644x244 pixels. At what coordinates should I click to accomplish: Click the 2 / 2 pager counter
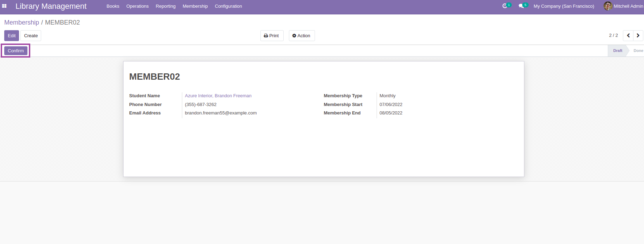pos(613,35)
